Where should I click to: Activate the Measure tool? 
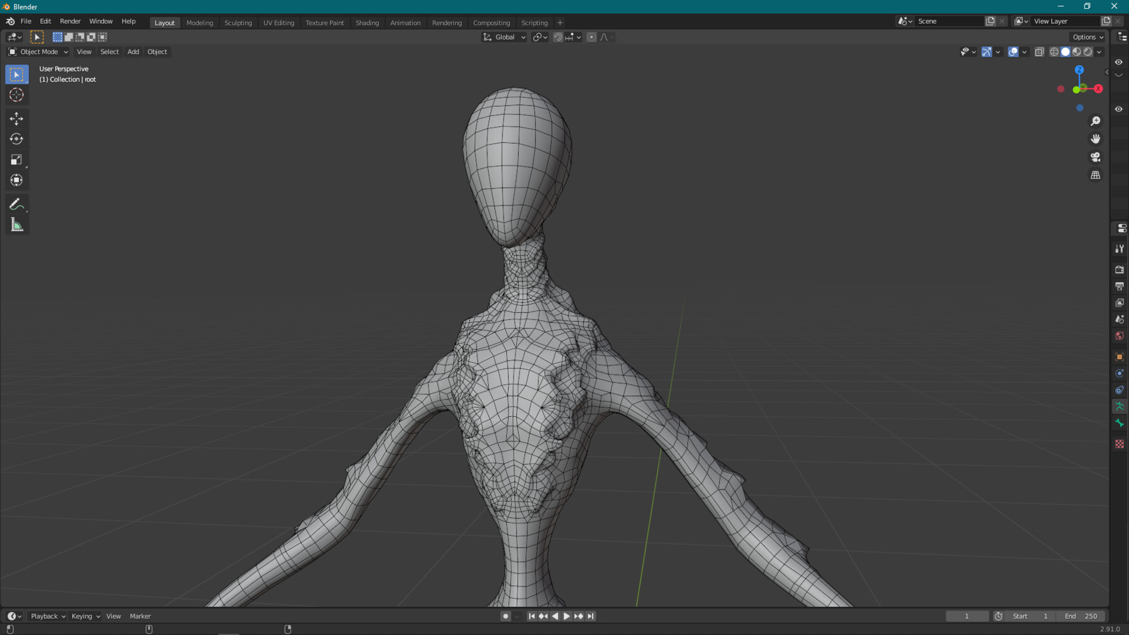(16, 224)
